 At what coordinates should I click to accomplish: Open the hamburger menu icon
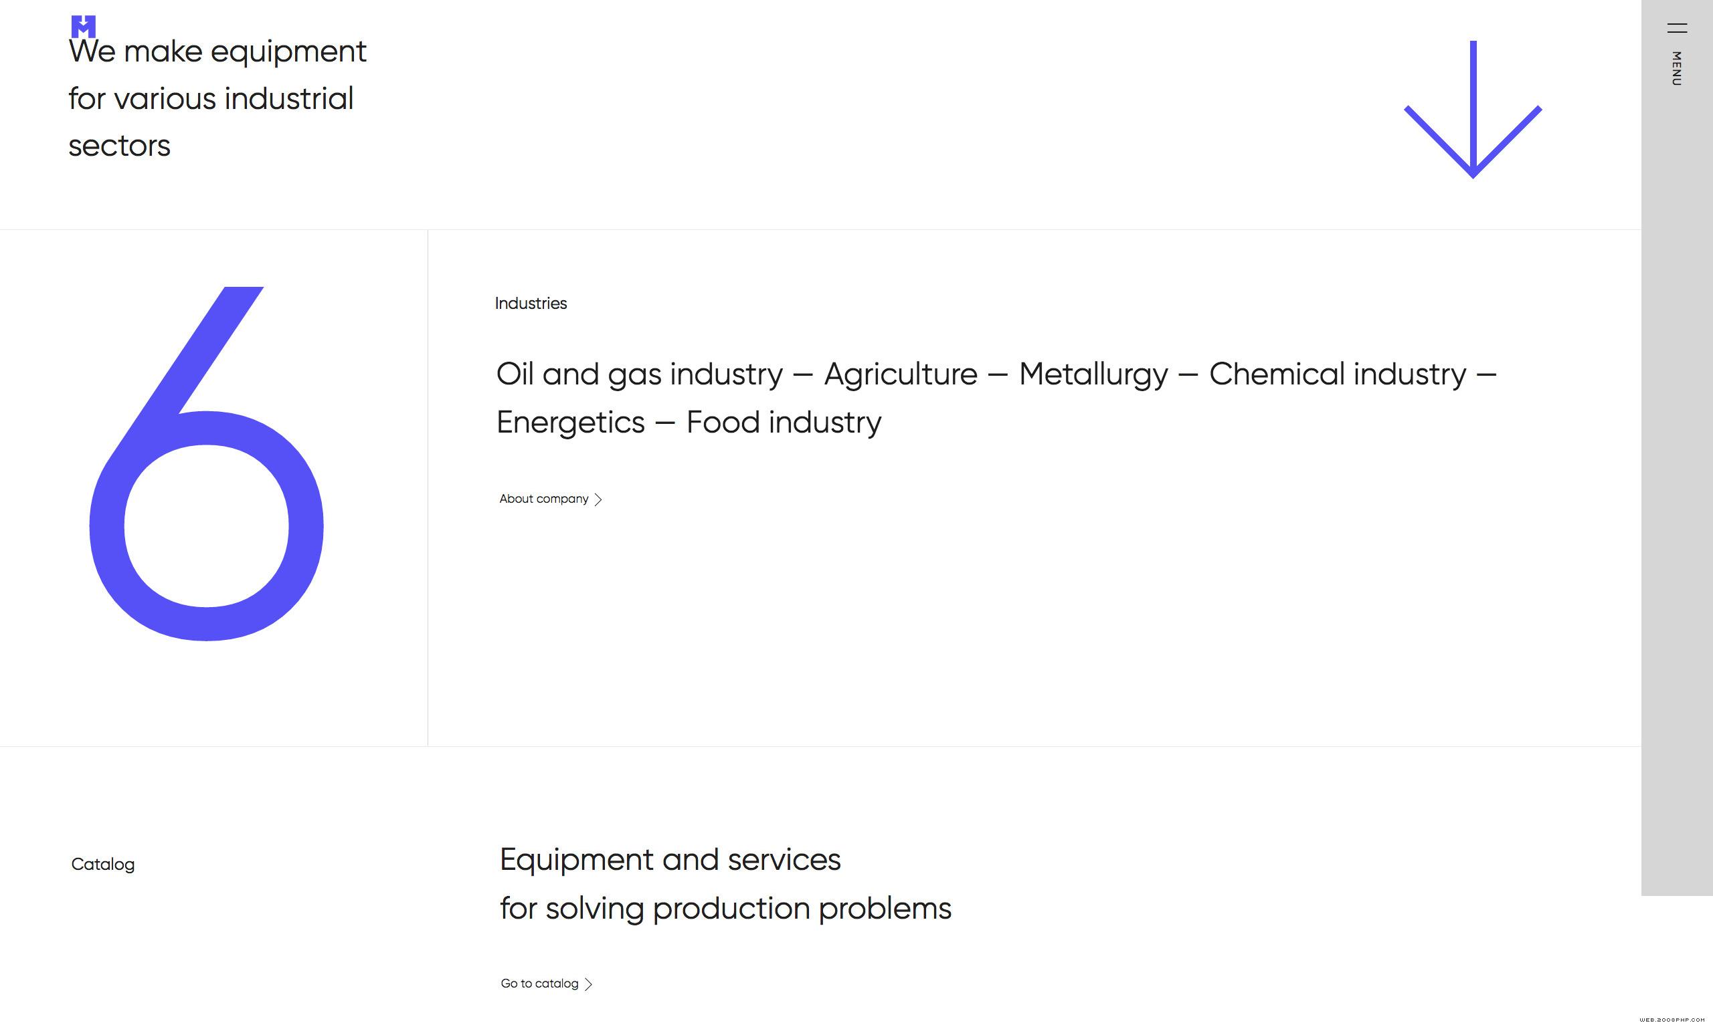1676,28
